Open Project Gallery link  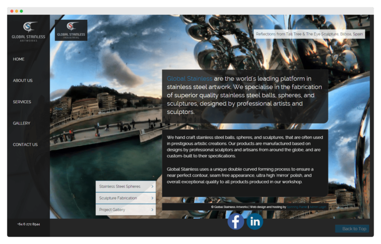[126, 209]
